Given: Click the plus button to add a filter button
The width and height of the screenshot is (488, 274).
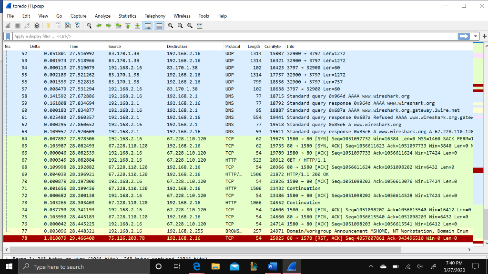Looking at the screenshot, I should click(x=485, y=36).
